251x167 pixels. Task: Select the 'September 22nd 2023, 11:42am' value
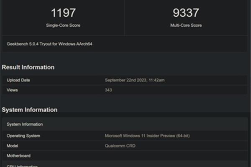[x=135, y=80]
